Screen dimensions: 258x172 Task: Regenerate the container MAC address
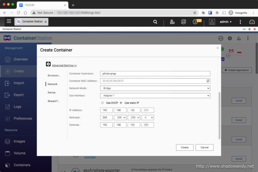coord(208,81)
